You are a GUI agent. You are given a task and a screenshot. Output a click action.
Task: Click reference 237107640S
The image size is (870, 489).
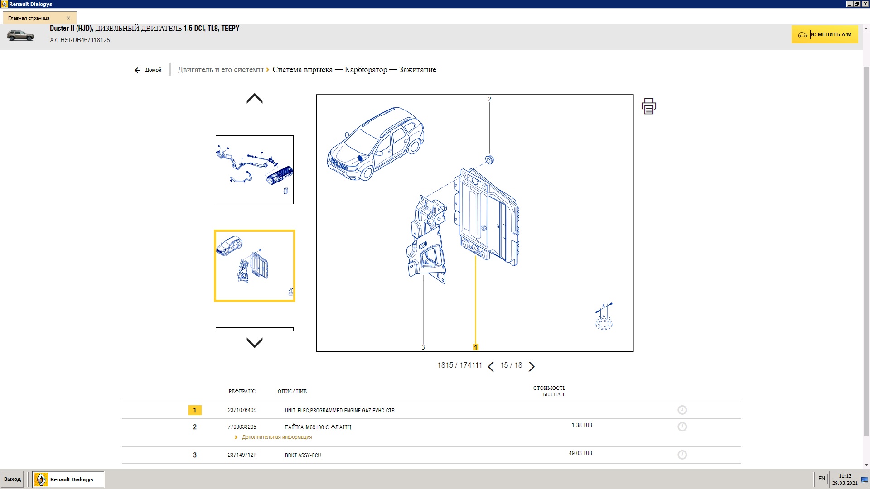242,410
